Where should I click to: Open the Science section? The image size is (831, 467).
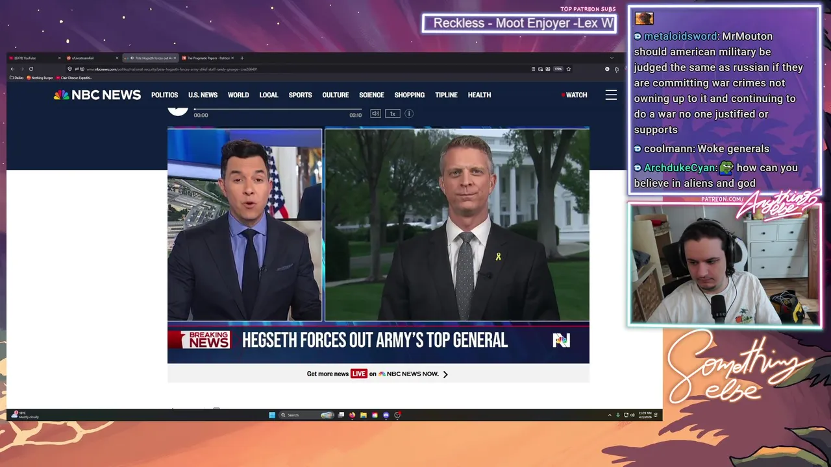pyautogui.click(x=371, y=95)
